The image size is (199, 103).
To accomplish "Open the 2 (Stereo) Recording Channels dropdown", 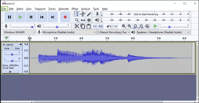I will (x=113, y=32).
